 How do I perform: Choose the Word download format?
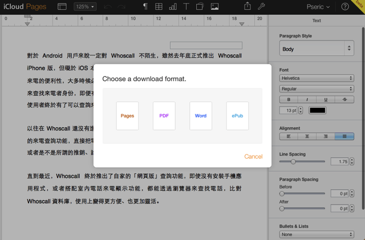click(x=201, y=116)
